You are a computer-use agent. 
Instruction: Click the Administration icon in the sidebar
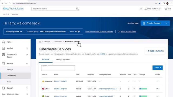pyautogui.click(x=4, y=94)
